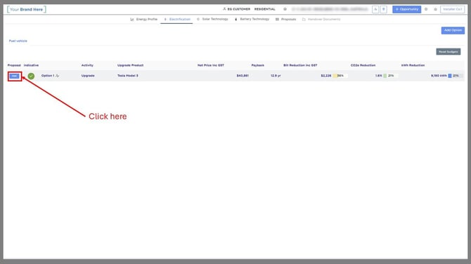This screenshot has width=471, height=264.
Task: Click the pencil icon beside Option 1
Action: click(58, 76)
